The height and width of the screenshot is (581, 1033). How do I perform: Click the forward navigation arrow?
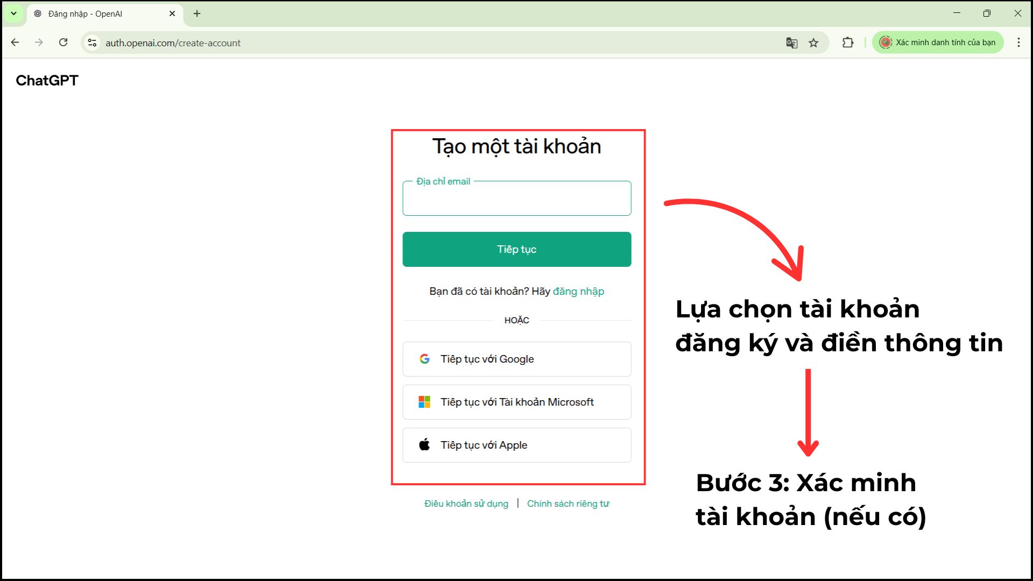coord(39,42)
